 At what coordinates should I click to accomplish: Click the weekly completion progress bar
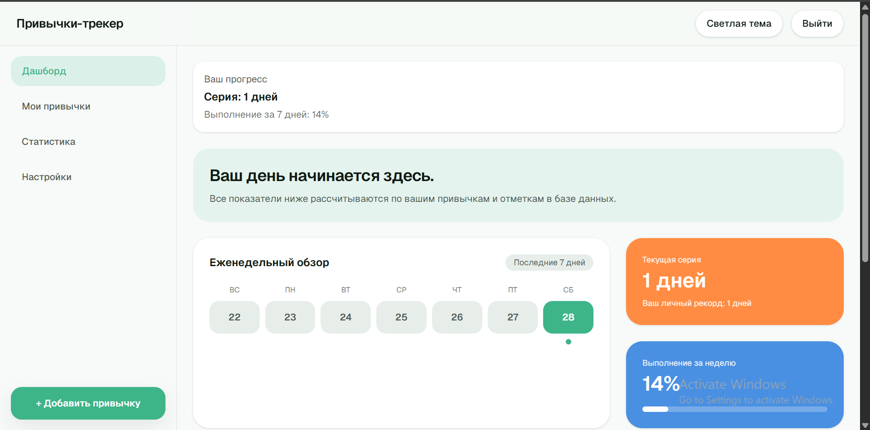click(734, 409)
